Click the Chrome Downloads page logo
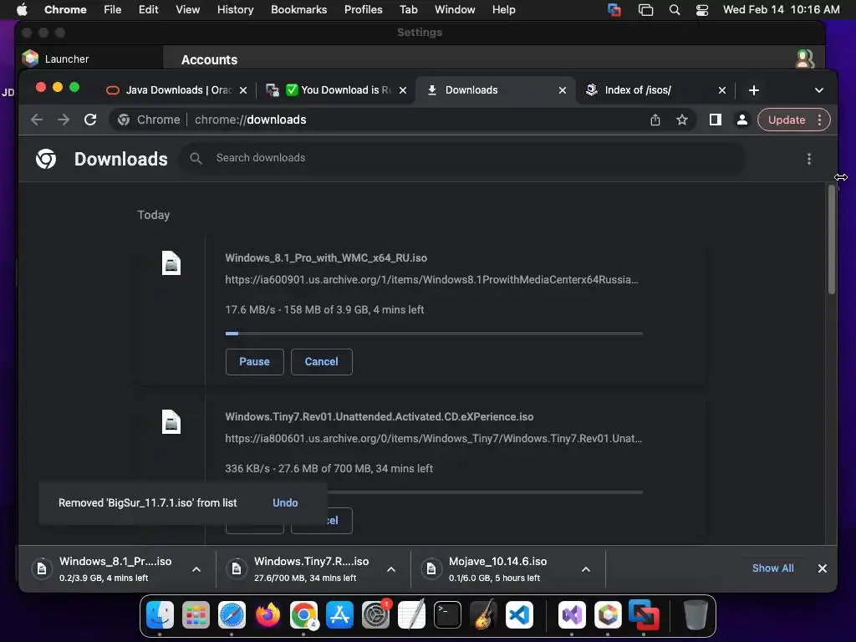Viewport: 856px width, 642px height. pyautogui.click(x=46, y=159)
